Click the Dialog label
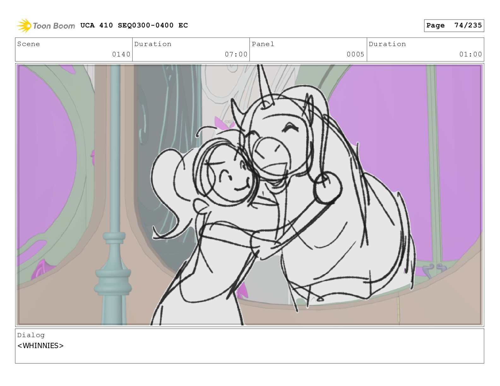This screenshot has height=386, width=500. [31, 335]
